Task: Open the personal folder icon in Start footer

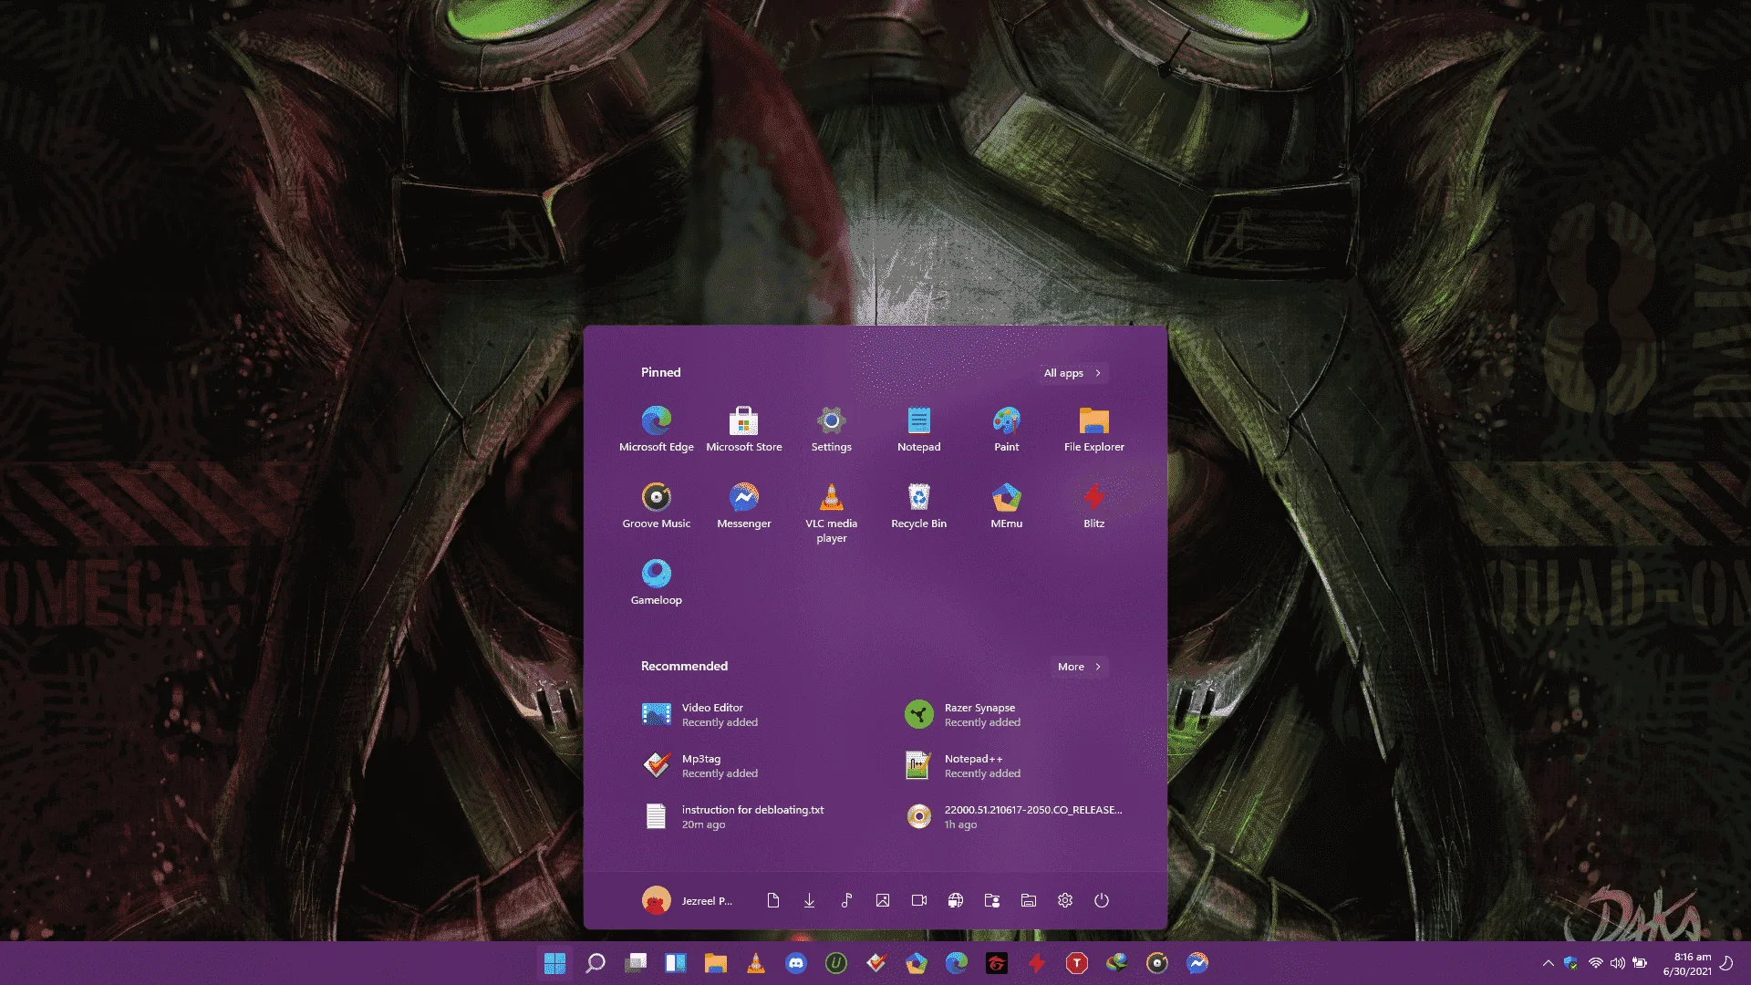Action: [992, 901]
